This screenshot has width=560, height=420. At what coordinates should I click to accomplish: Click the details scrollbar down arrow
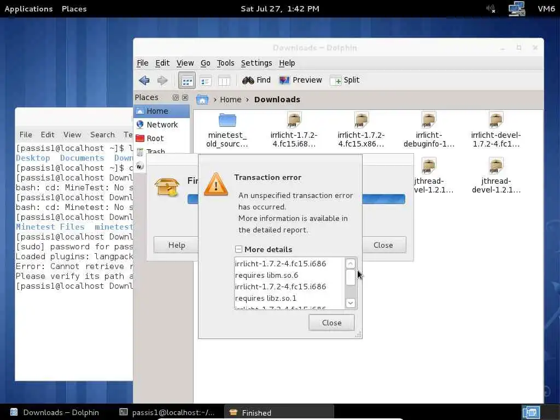point(351,303)
